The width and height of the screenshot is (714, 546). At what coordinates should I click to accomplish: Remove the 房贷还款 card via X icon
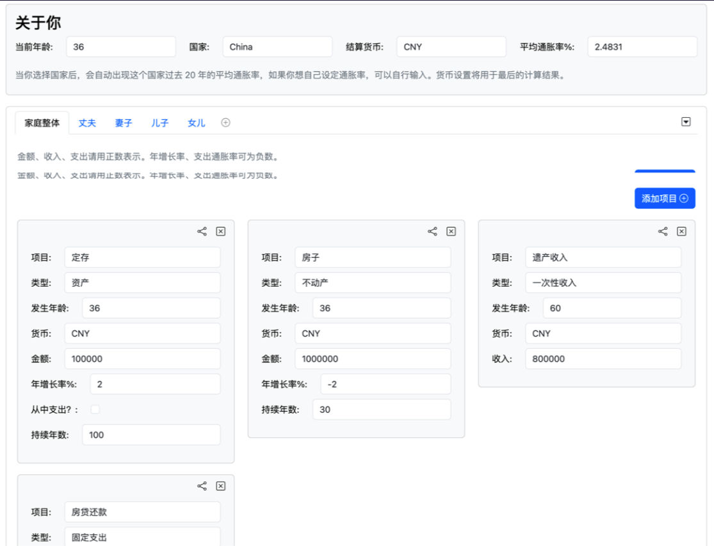220,486
